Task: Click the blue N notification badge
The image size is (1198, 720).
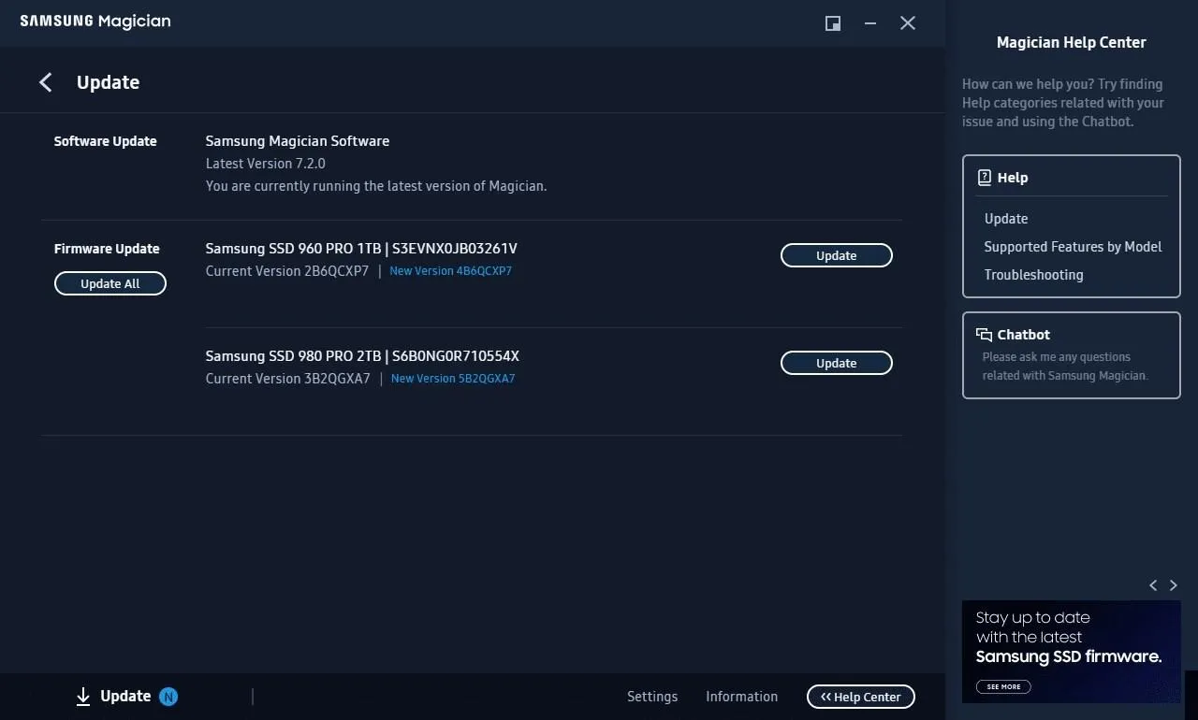Action: (x=168, y=697)
